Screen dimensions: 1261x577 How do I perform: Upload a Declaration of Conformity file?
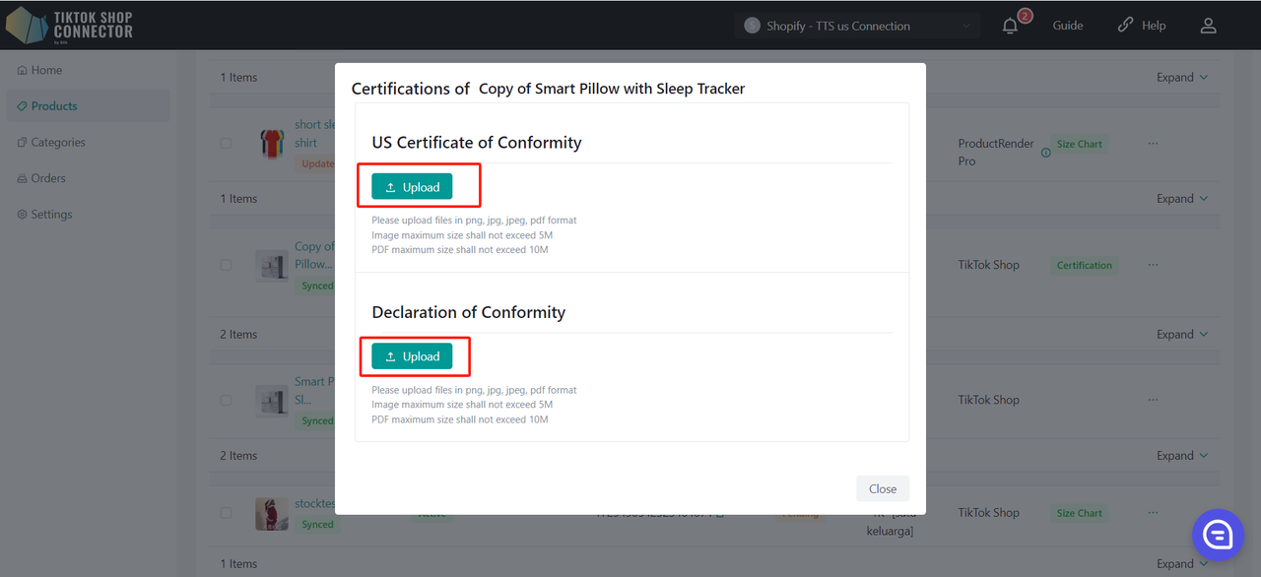pos(412,356)
